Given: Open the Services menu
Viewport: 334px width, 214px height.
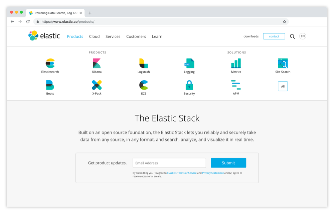Looking at the screenshot, I should click(113, 36).
